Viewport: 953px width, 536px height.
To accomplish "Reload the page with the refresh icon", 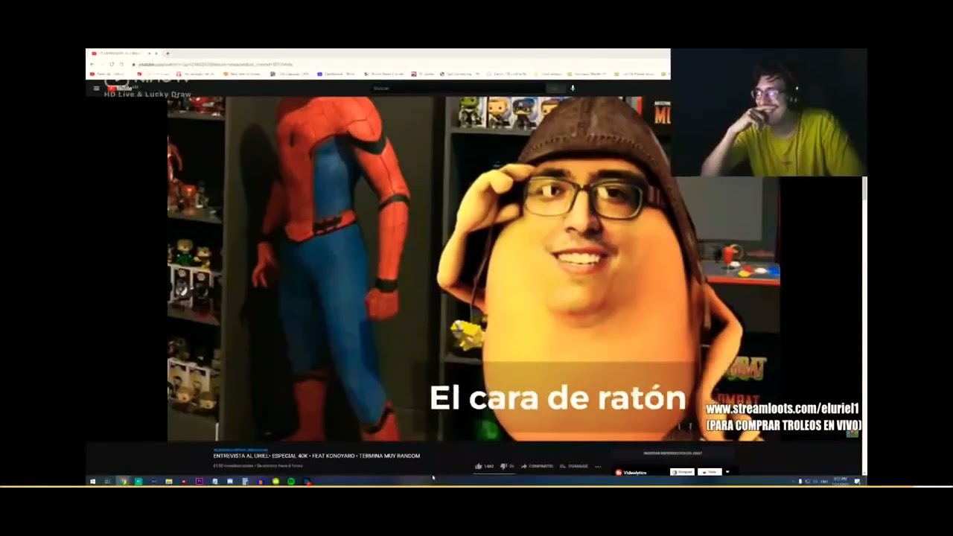I will 112,64.
